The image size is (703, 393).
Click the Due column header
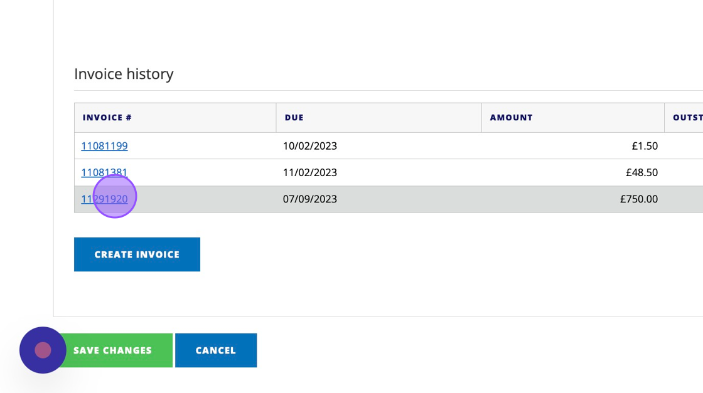(294, 118)
